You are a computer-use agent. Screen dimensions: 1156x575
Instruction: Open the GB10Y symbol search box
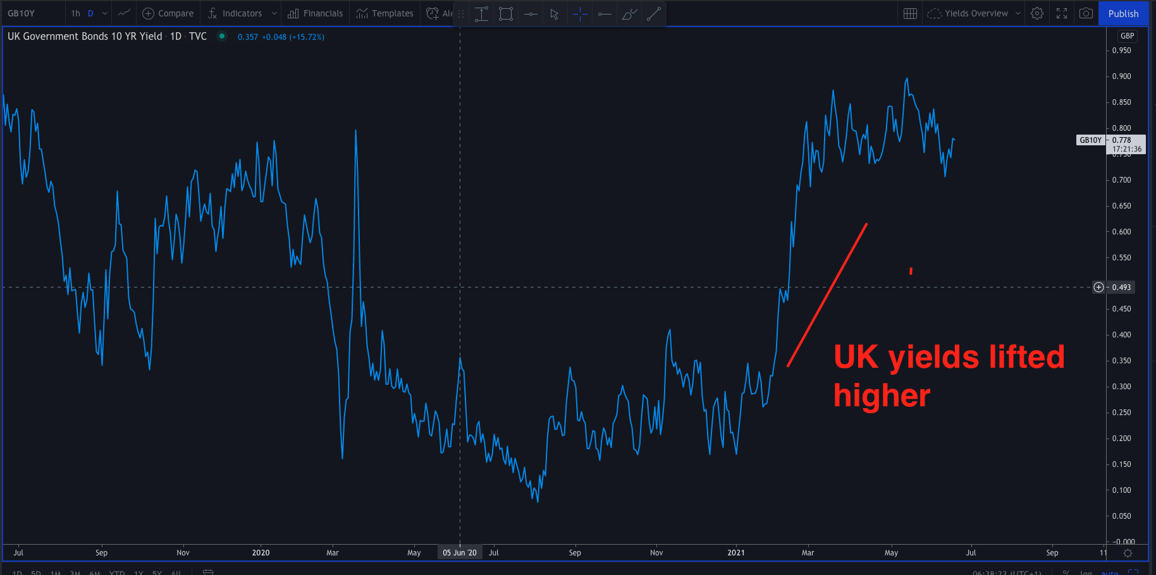pyautogui.click(x=22, y=13)
